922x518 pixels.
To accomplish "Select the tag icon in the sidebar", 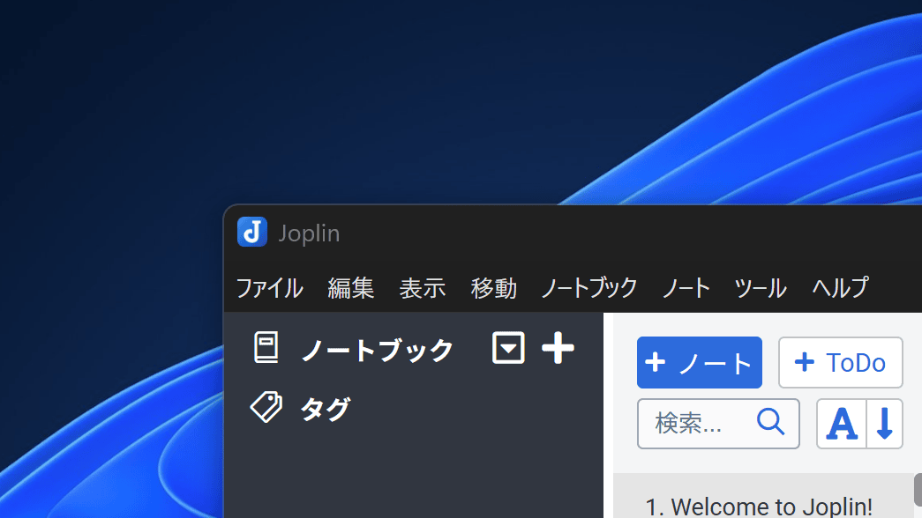I will click(x=266, y=408).
